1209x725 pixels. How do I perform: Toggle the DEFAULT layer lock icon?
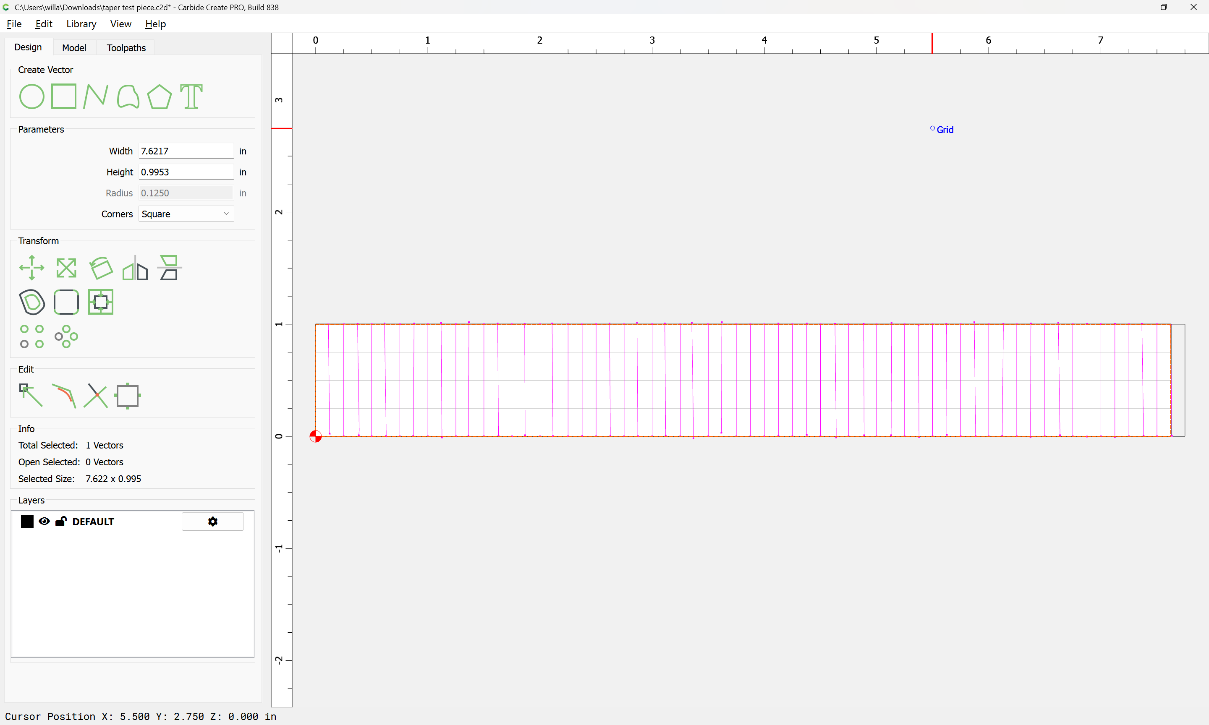tap(60, 521)
